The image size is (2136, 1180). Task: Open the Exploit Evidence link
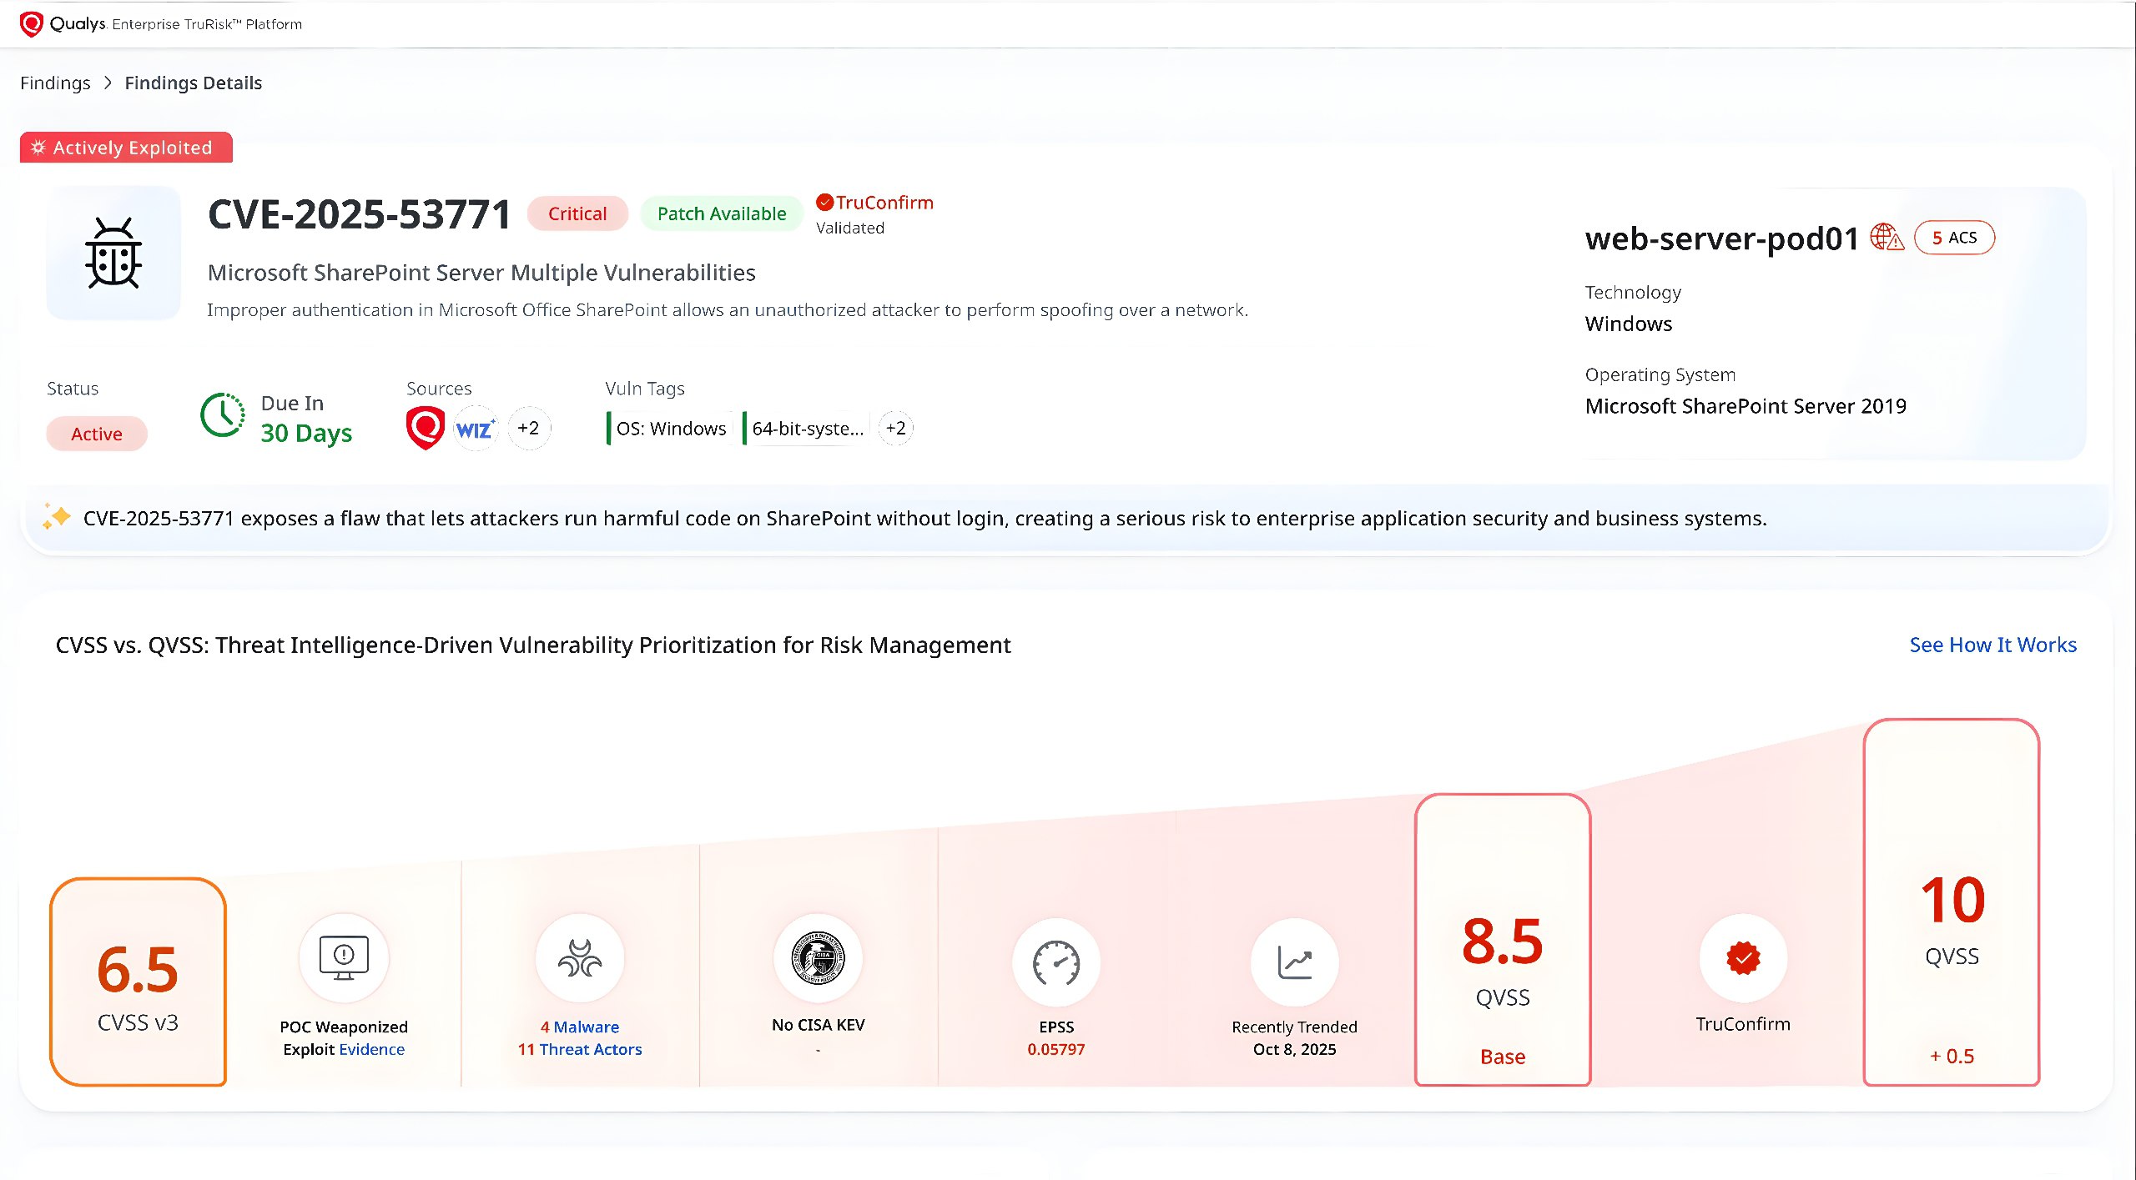point(371,1049)
